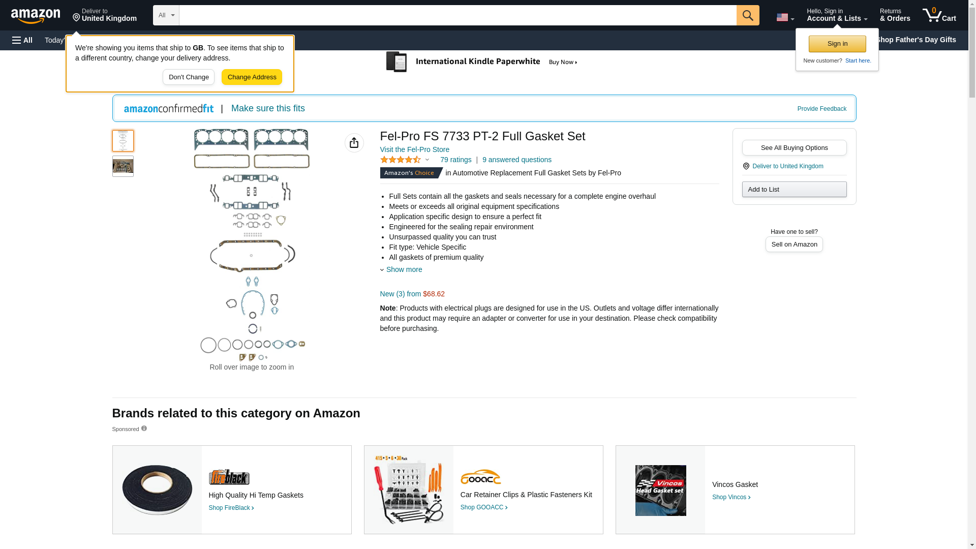Open the 9 answered questions link
This screenshot has width=976, height=549.
pyautogui.click(x=516, y=160)
